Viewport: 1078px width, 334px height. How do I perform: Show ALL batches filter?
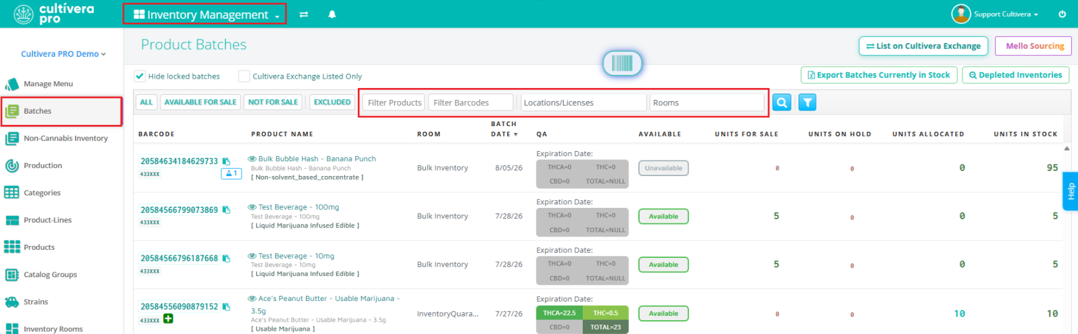146,102
